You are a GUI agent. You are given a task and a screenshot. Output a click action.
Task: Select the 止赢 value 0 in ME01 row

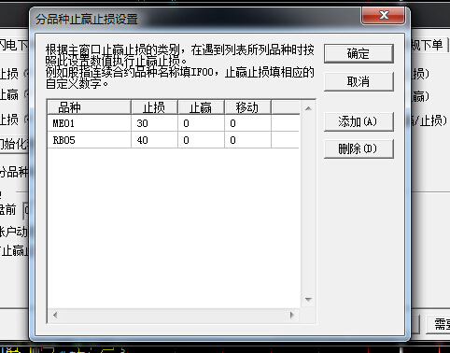[x=201, y=123]
